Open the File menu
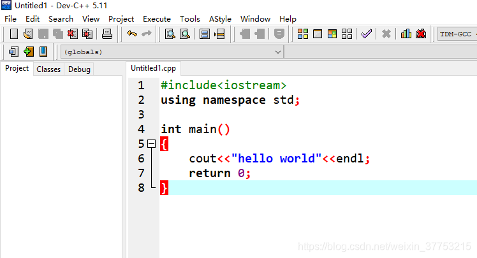This screenshot has height=258, width=477. 10,19
